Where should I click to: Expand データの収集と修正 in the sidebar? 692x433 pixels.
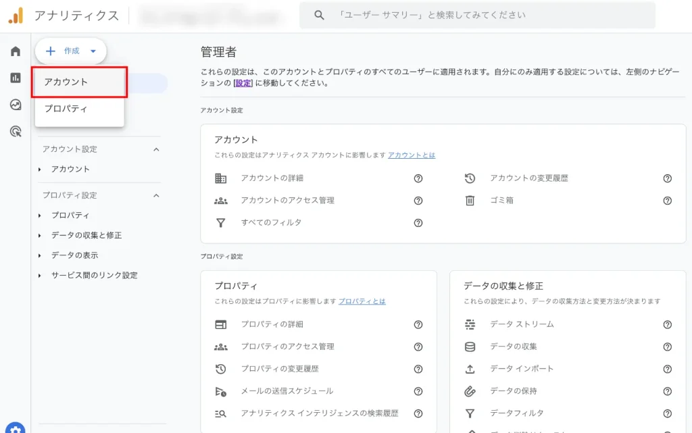pos(40,236)
